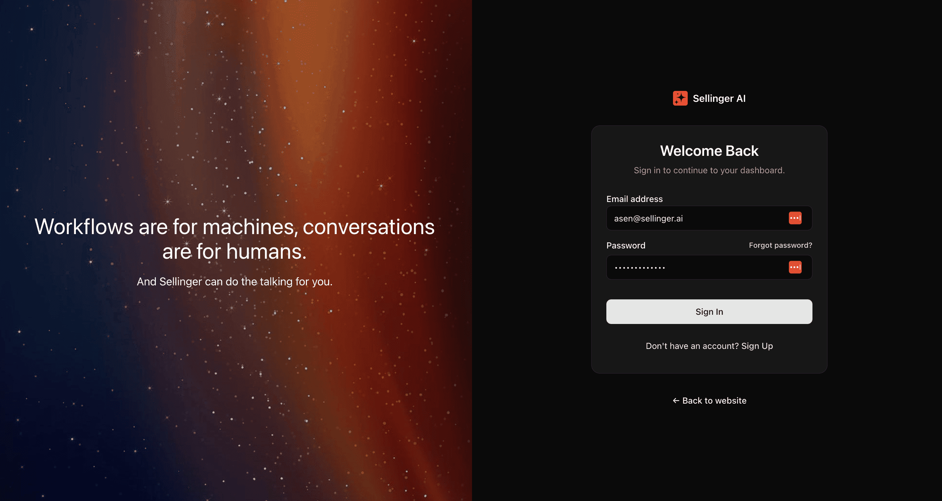Click the 'Workflows are for machines' headline
The width and height of the screenshot is (942, 501).
tap(234, 239)
